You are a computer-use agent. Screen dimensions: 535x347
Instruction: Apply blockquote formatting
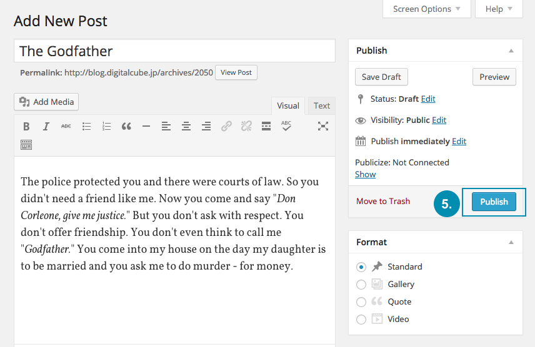pos(126,126)
